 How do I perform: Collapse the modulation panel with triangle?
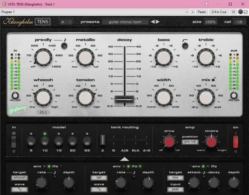point(124,159)
